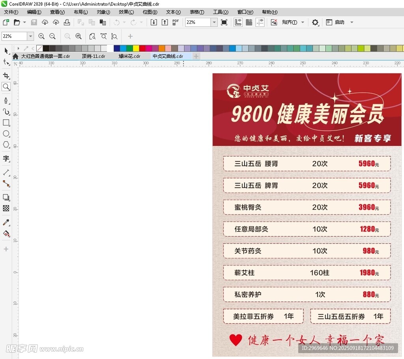This screenshot has height=359, width=404.
Task: Activate the Text tool (字)
Action: (6, 159)
